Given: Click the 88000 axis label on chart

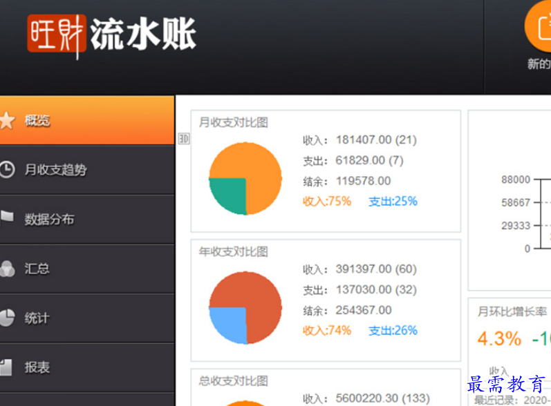Looking at the screenshot, I should (x=516, y=180).
